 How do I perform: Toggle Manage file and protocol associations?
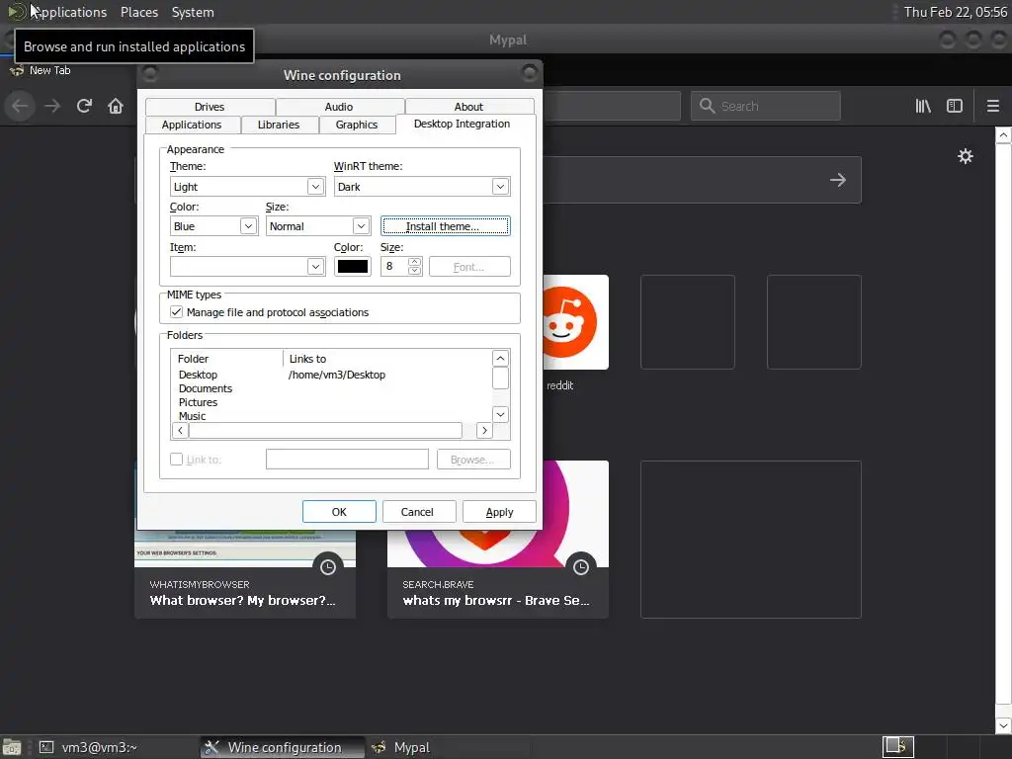(176, 311)
